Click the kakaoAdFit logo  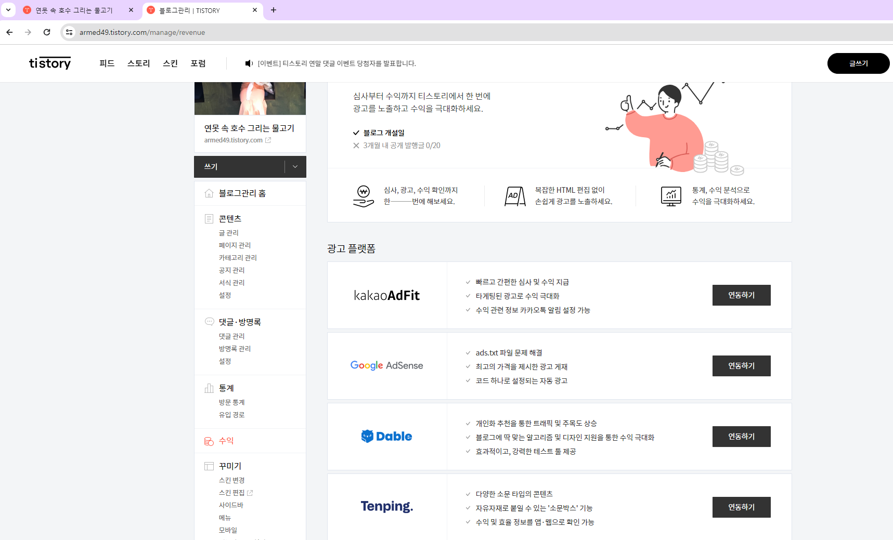coord(387,295)
